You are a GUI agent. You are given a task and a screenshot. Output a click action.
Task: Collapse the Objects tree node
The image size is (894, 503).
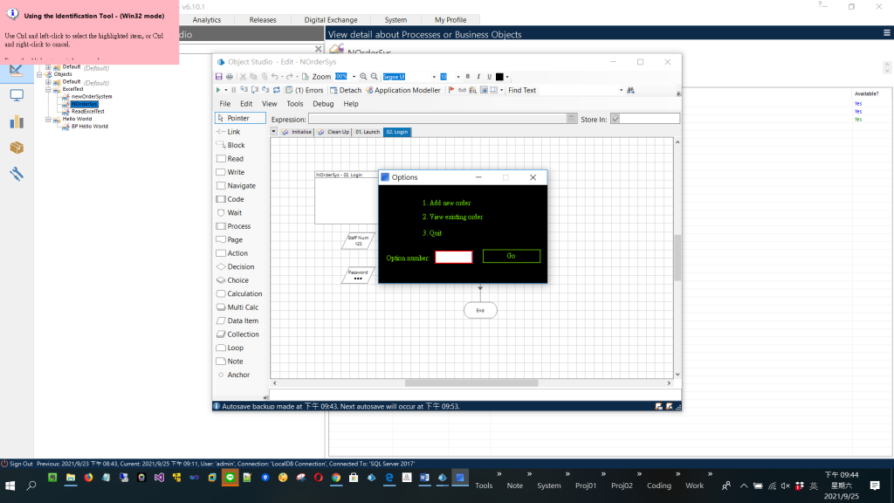39,74
